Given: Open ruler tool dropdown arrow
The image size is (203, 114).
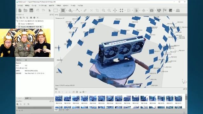Looking at the screenshot, I should point(81,10).
